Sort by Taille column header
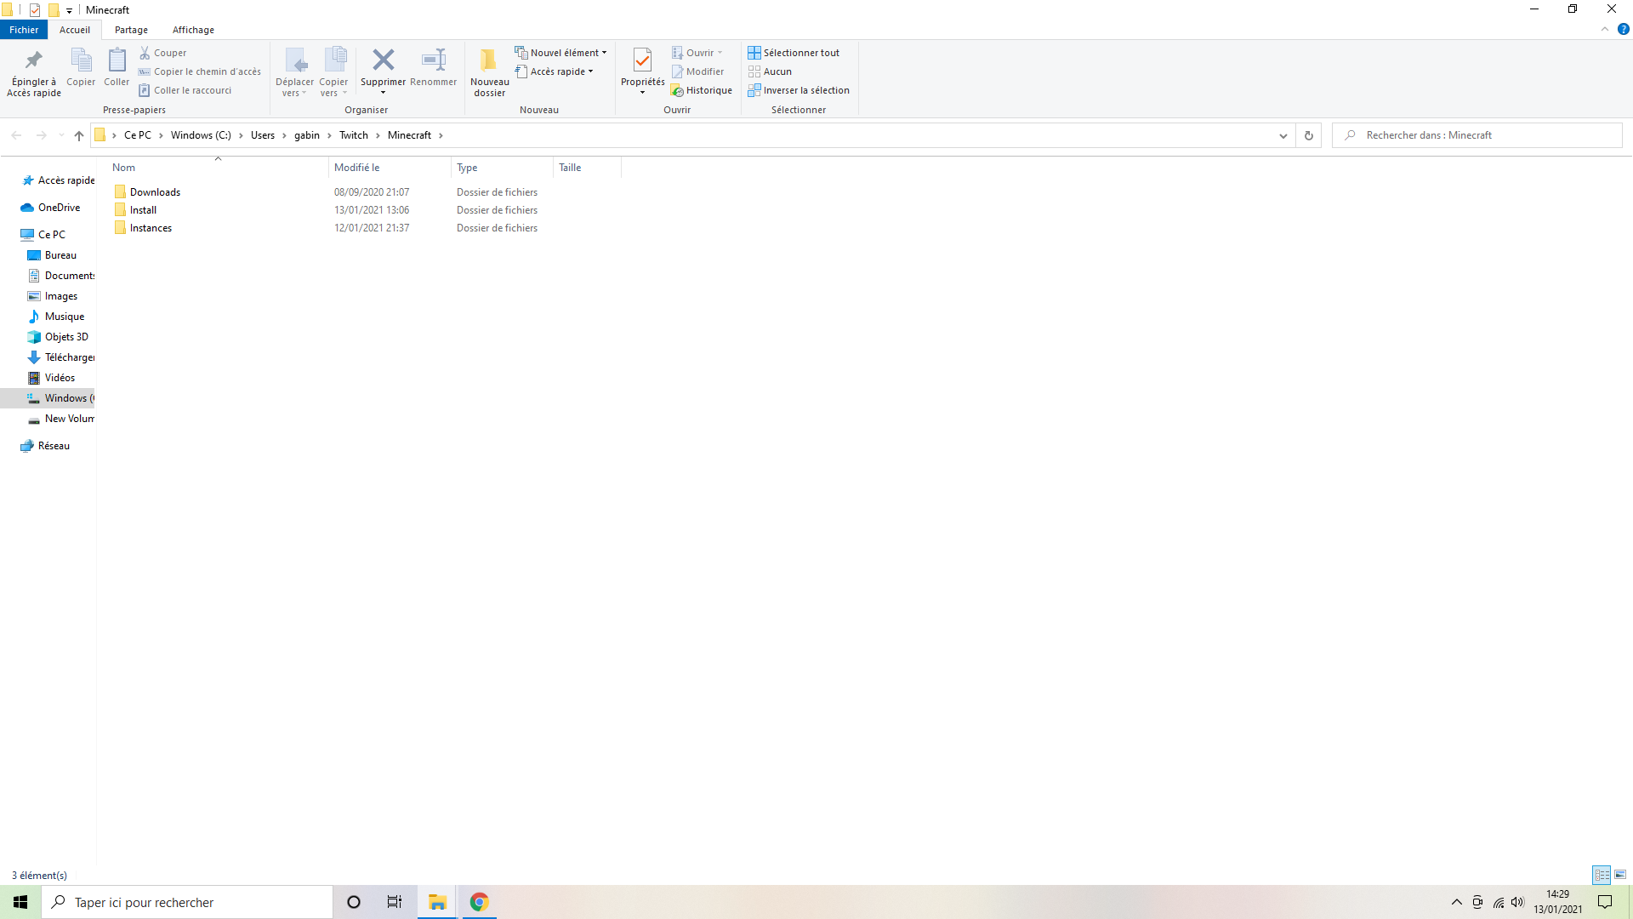Screen dimensions: 1633x919 [x=587, y=168]
